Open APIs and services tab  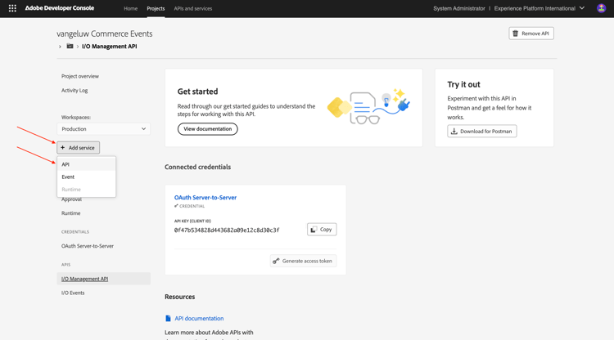tap(193, 9)
